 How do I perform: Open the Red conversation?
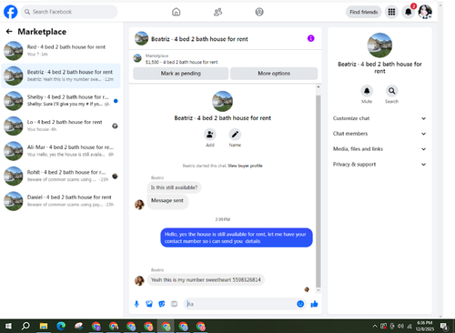point(61,51)
